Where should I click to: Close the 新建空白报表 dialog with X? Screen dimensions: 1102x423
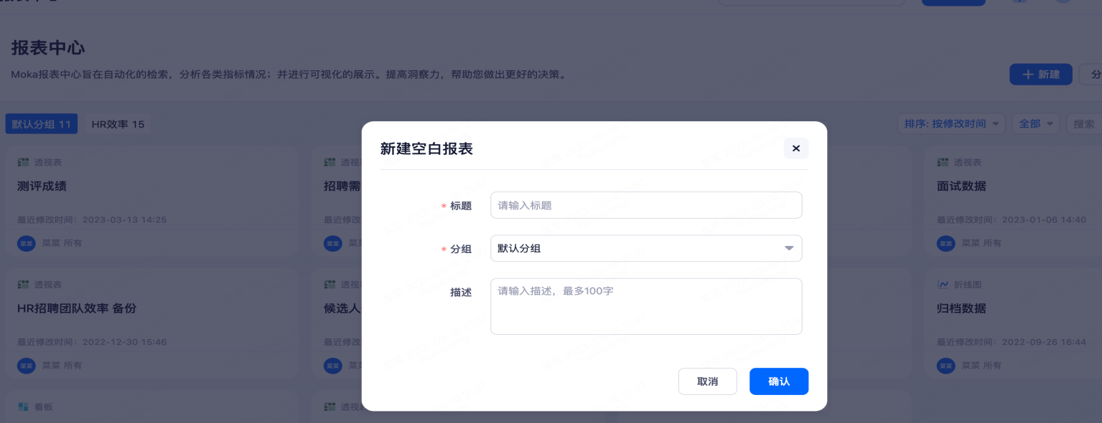pos(795,148)
